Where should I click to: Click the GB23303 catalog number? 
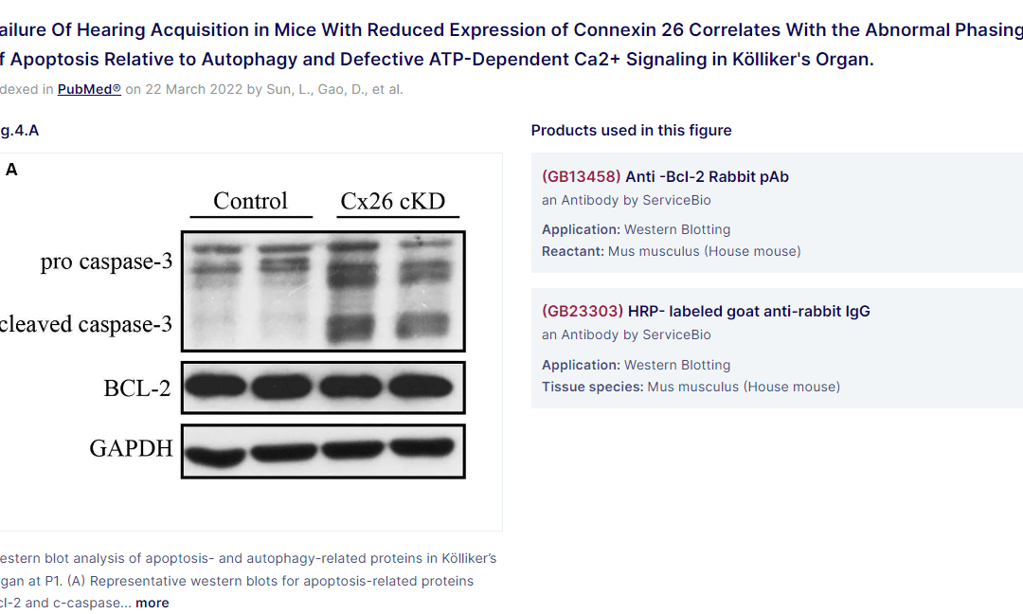point(582,311)
